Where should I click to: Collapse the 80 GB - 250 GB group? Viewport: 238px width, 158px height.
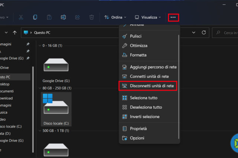[40, 88]
